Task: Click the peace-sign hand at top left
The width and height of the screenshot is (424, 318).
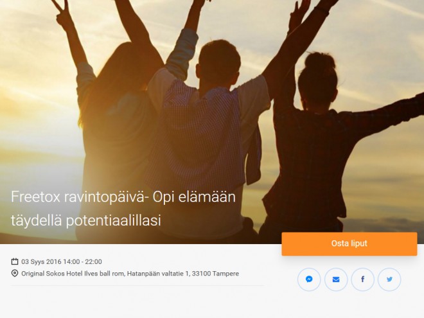Action: tap(61, 11)
